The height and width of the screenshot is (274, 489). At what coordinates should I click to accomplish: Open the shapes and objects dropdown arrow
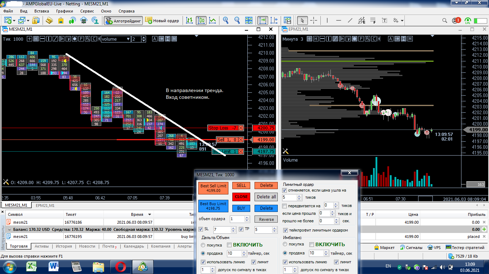click(x=402, y=21)
